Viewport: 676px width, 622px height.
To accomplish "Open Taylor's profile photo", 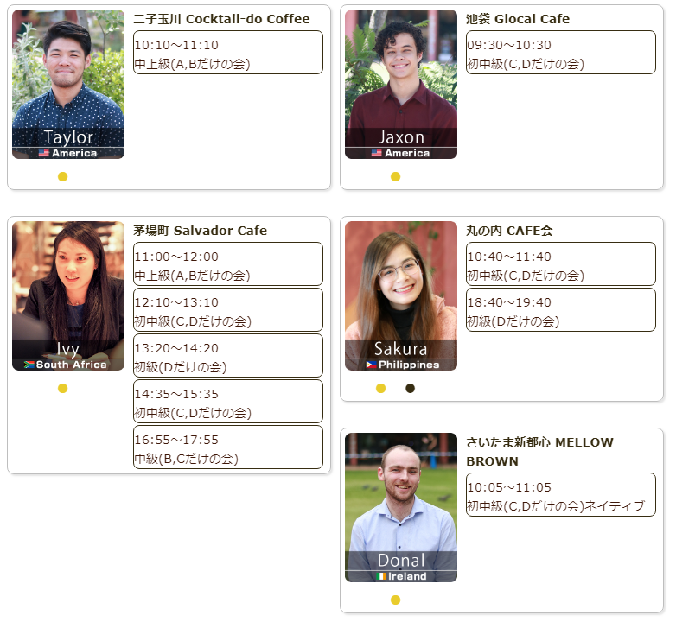I will click(x=68, y=84).
